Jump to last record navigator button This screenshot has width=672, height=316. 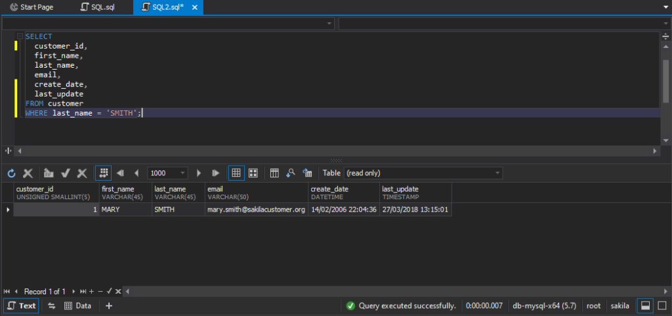[83, 292]
